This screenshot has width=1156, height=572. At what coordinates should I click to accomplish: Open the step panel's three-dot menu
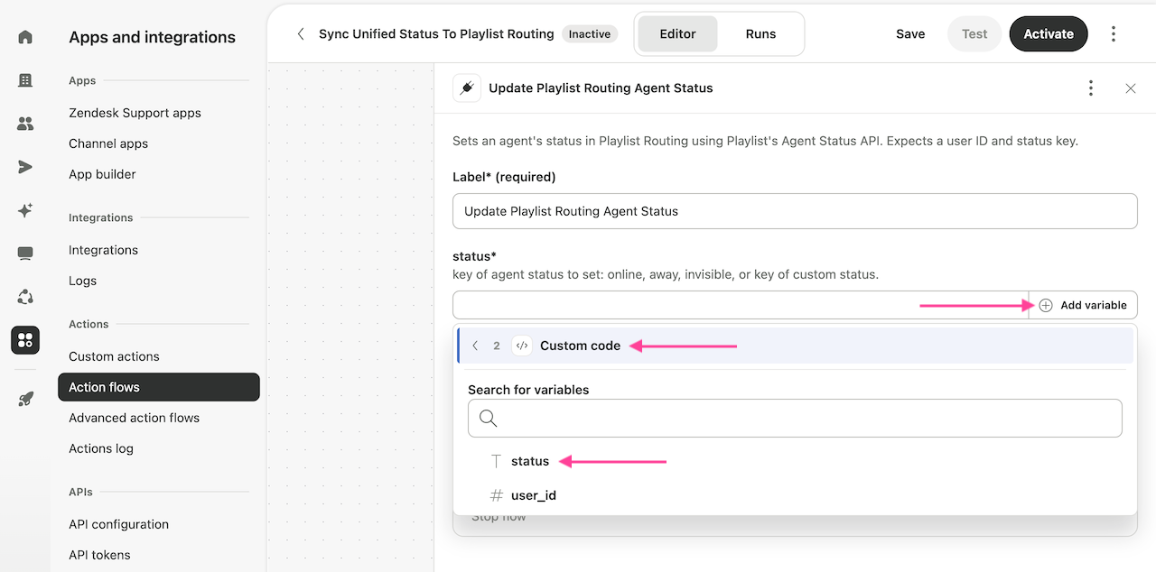click(x=1091, y=88)
